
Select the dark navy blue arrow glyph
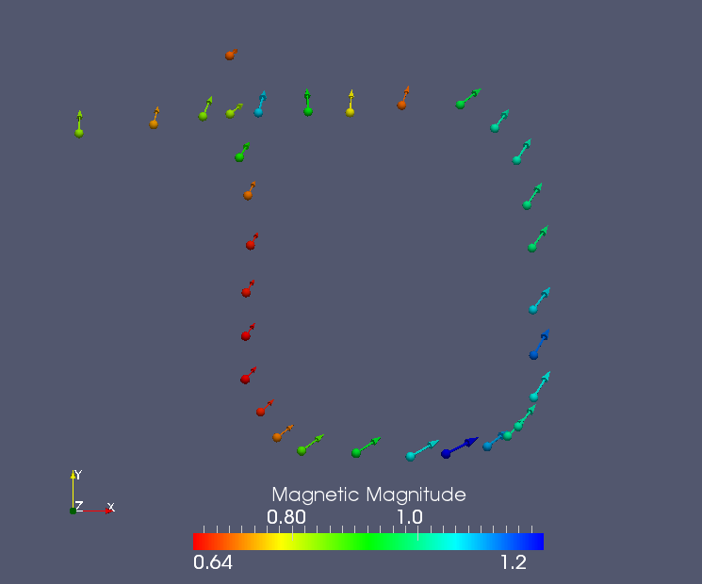coord(459,447)
